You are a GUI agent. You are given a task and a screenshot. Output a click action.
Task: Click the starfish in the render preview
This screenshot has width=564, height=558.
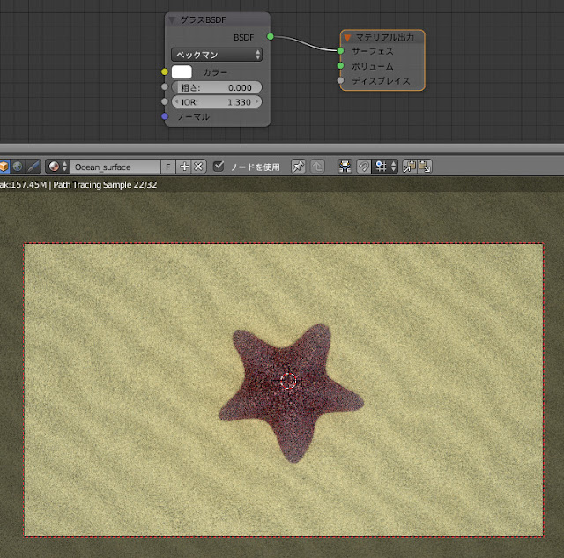point(291,392)
